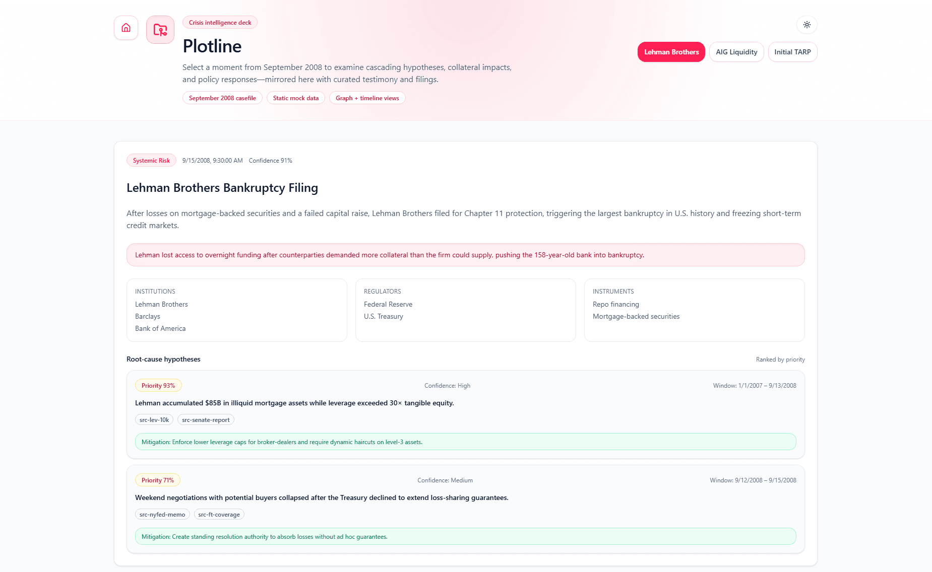932x572 pixels.
Task: Click the src-nyfed-memo source tag
Action: point(162,514)
